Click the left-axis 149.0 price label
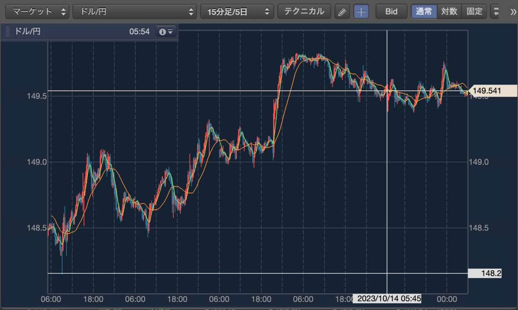This screenshot has height=310, width=518. coord(36,162)
